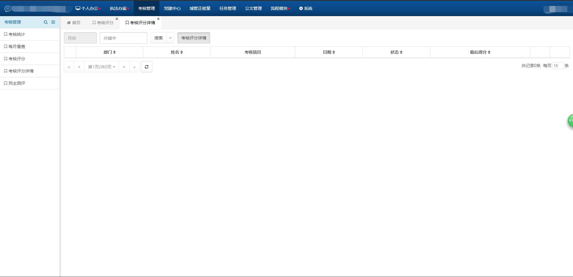The image size is (573, 277).
Task: Click the sidebar search magnifier icon
Action: click(46, 22)
